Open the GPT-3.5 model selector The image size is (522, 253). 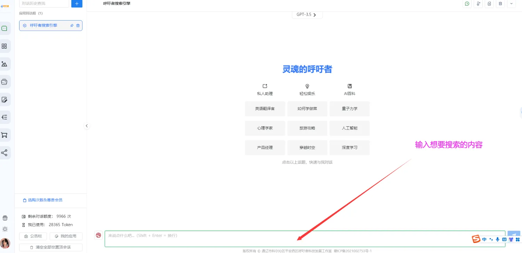click(307, 15)
